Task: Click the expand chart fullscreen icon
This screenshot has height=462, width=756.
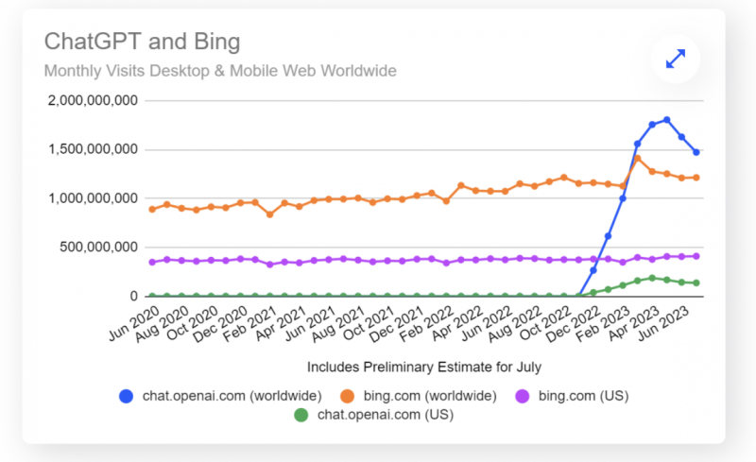Action: pos(676,58)
